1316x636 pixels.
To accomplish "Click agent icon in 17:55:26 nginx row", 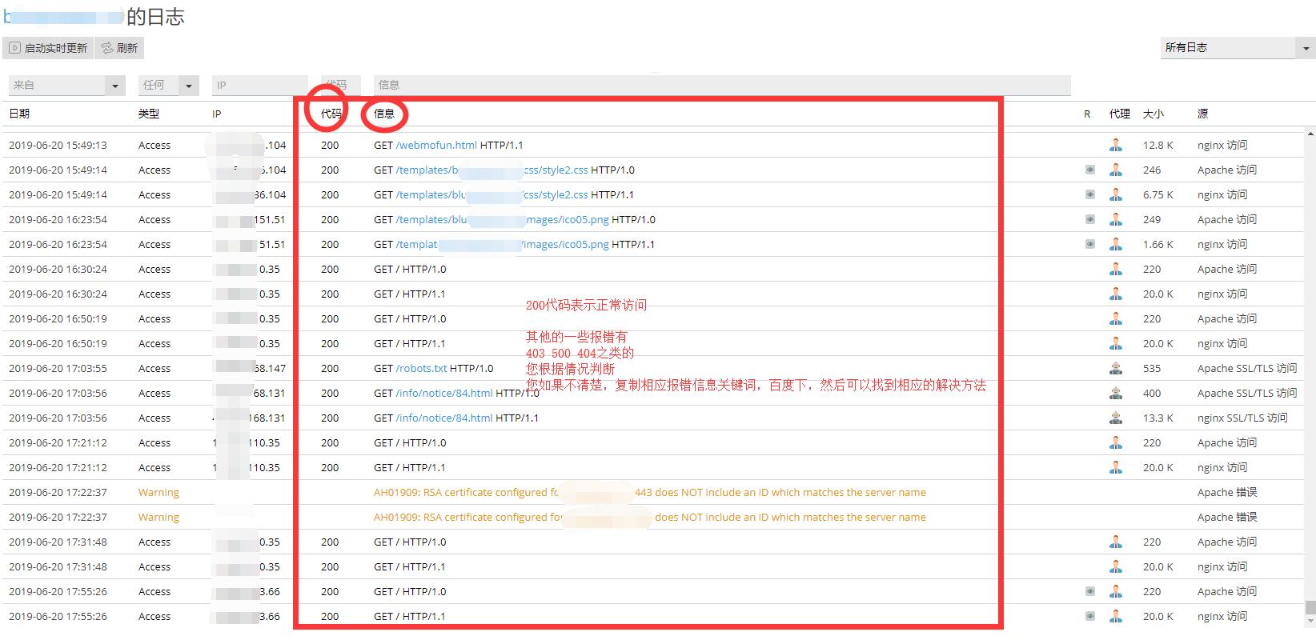I will click(1116, 616).
